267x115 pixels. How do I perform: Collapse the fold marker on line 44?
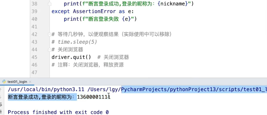pos(49,50)
